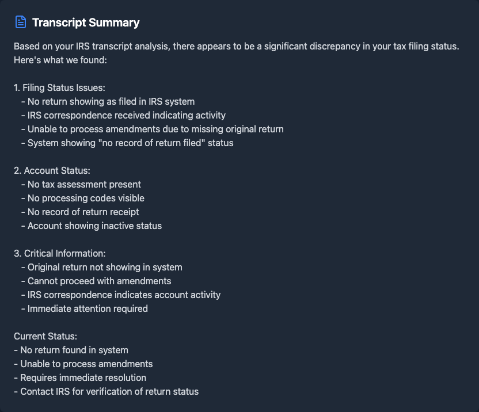This screenshot has height=412, width=479.
Task: Click "IRS correspondence received indicating activity" line
Action: [x=127, y=115]
